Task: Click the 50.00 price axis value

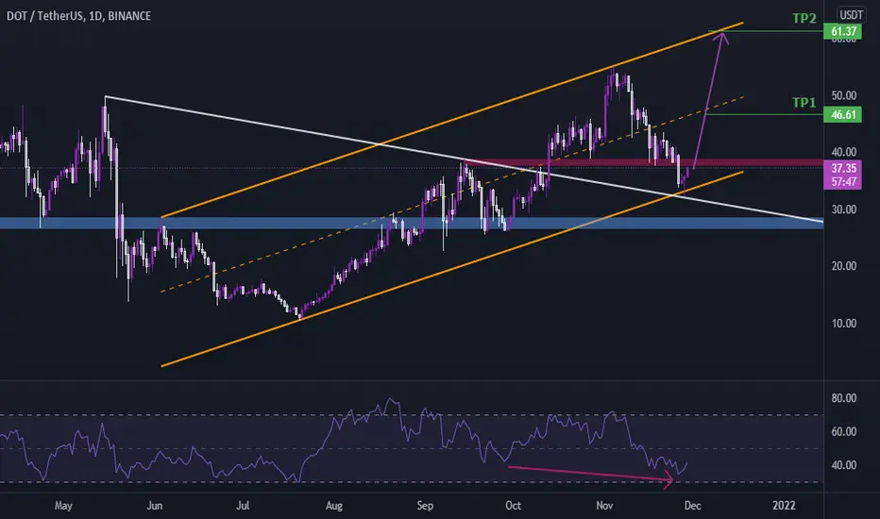Action: (843, 95)
